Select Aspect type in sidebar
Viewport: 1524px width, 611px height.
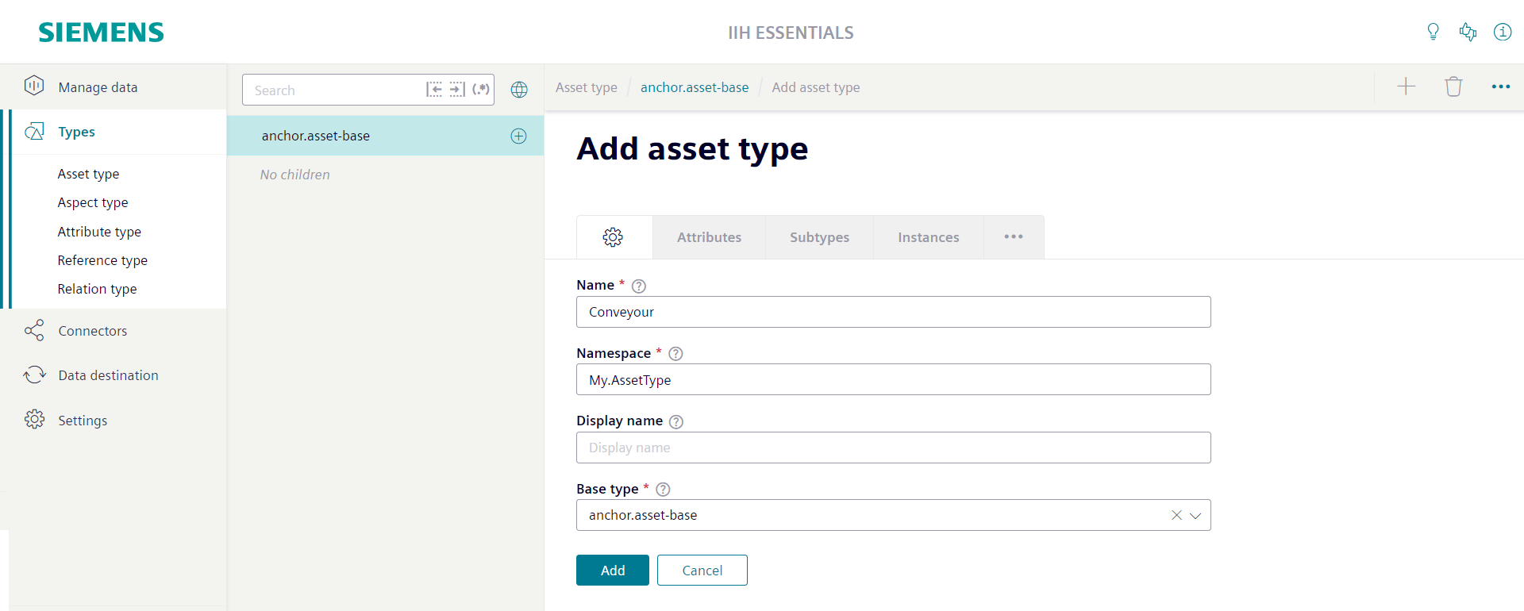coord(93,202)
